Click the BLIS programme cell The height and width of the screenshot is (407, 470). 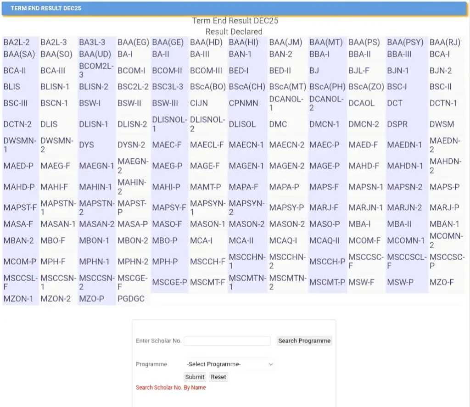point(11,87)
